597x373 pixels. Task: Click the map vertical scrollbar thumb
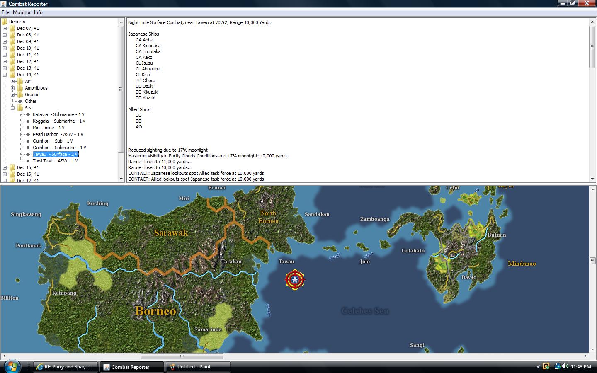(x=592, y=261)
